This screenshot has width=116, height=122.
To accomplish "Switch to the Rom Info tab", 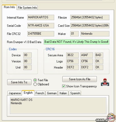I will pos(9,7).
